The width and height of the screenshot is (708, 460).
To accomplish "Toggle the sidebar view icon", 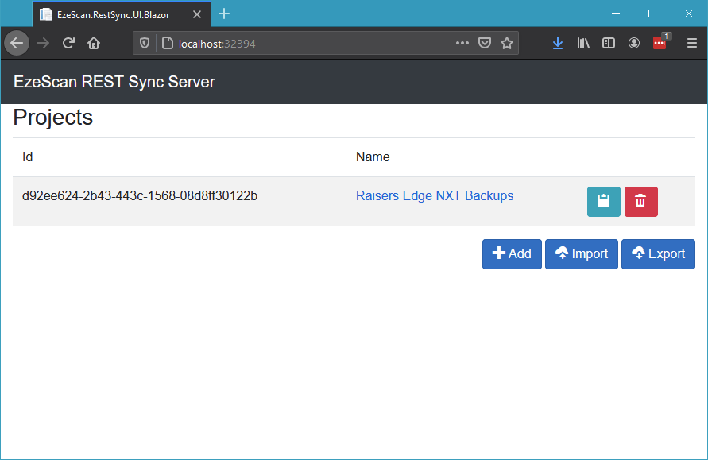I will (609, 44).
